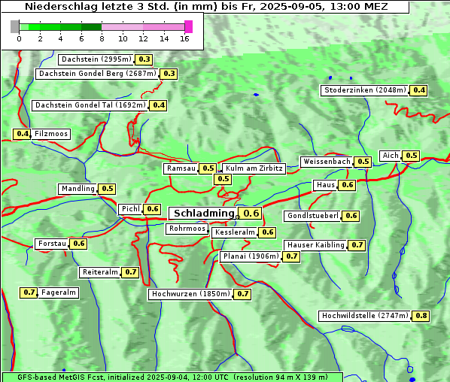Click the Dachstein Gondel Berg (2687m) label

97,74
